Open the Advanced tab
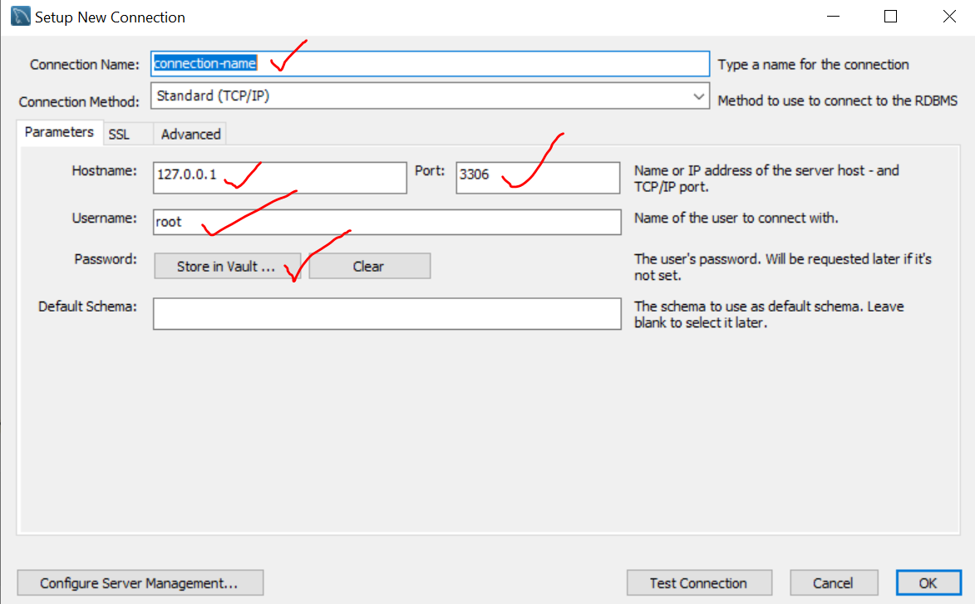 [x=190, y=135]
